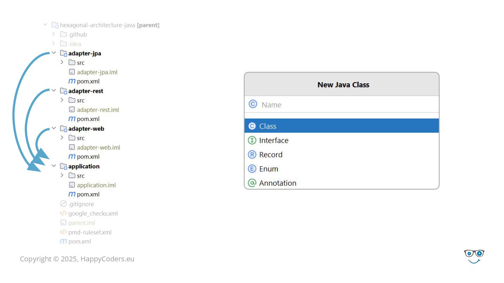Click the Annotation type icon
Viewport: 504px width, 283px height.
click(252, 183)
